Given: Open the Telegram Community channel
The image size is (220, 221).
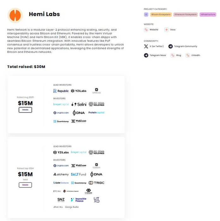Looking at the screenshot, I should (x=183, y=46).
